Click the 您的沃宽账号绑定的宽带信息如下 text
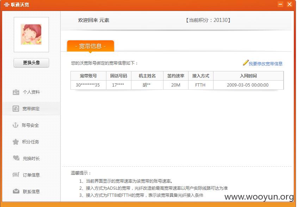The width and height of the screenshot is (297, 207). tap(104, 63)
